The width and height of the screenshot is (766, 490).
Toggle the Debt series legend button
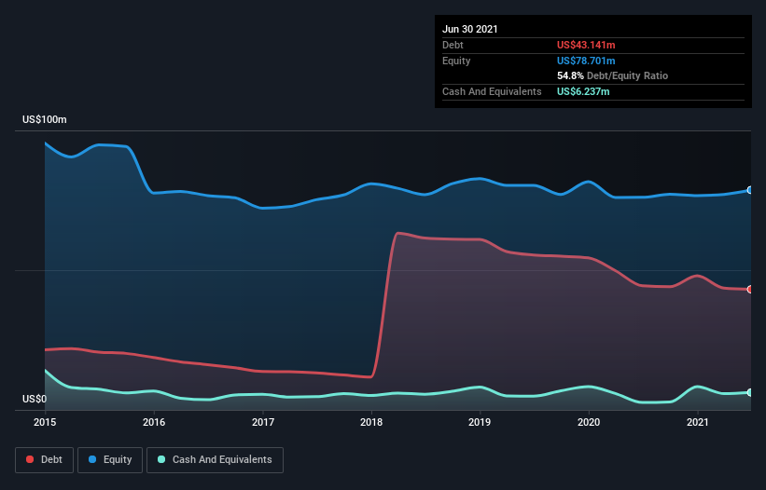click(x=45, y=460)
